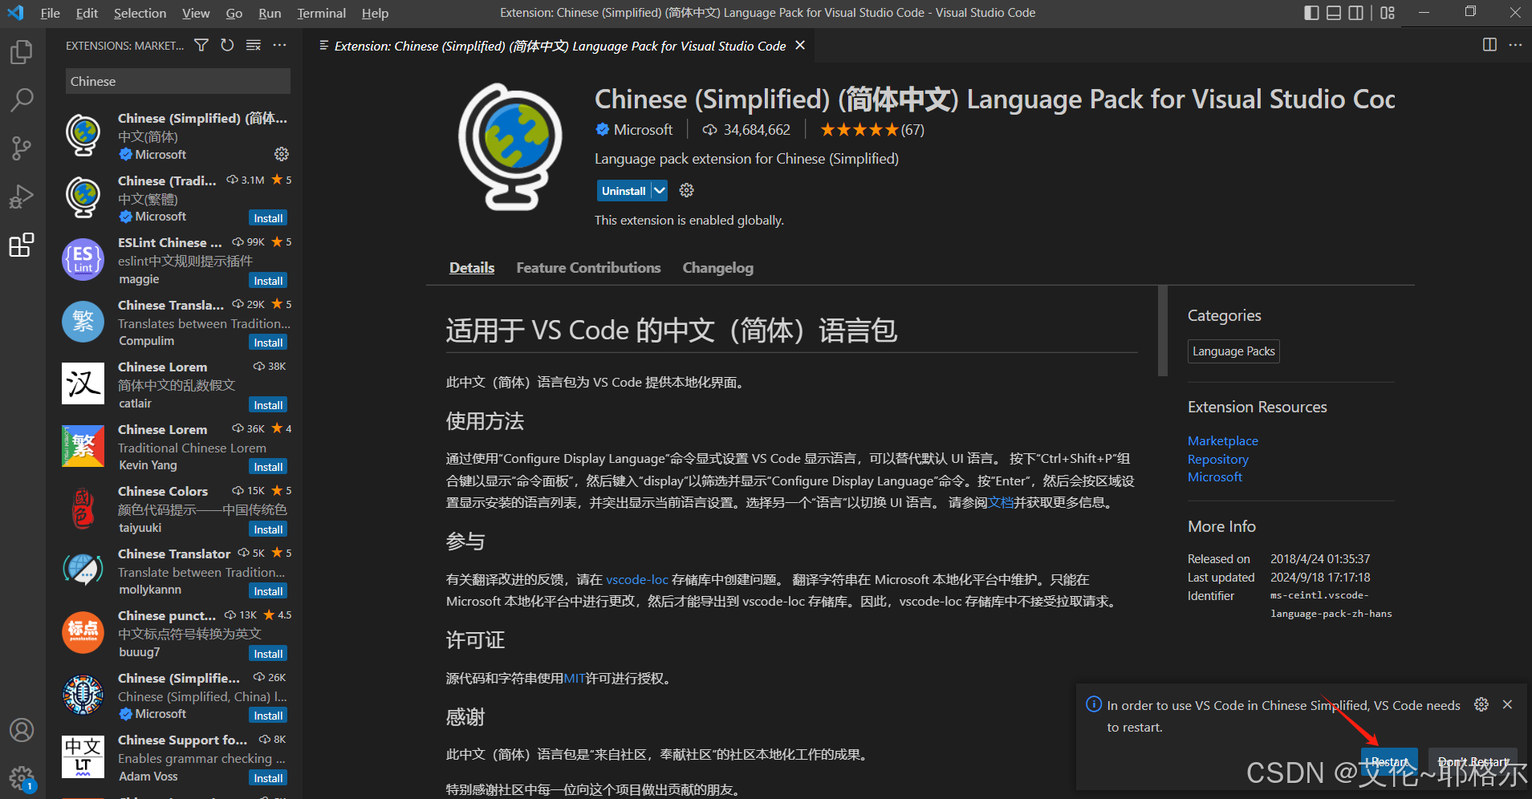This screenshot has height=799, width=1532.
Task: Open the Source Control view
Action: 22,148
